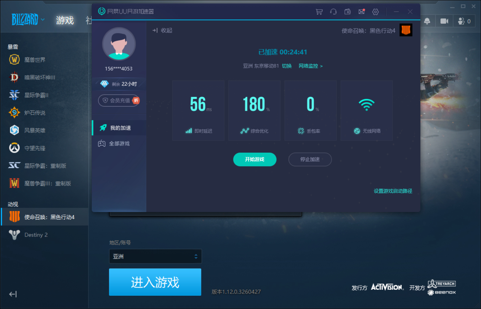The width and height of the screenshot is (481, 309).
Task: Select 风暴英雄 in game list
Action: click(x=44, y=130)
